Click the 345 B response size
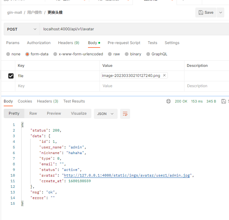 (211, 101)
